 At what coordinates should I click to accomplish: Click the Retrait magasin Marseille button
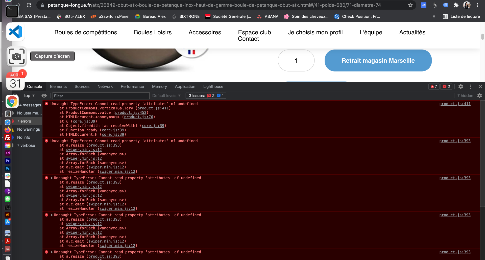pos(378,61)
